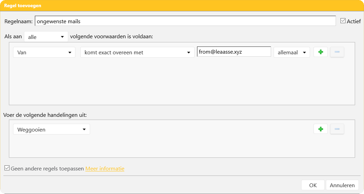Image resolution: width=364 pixels, height=194 pixels.
Task: Expand the Van field dropdown
Action: click(x=44, y=53)
